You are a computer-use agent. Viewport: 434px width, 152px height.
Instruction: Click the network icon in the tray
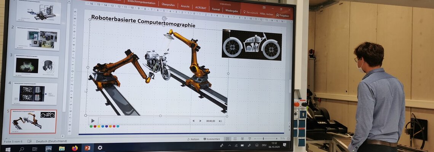coord(236,146)
